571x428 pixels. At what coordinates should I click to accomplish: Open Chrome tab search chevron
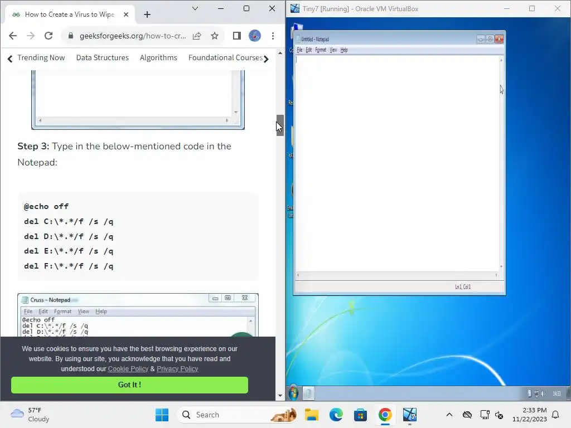pyautogui.click(x=195, y=8)
